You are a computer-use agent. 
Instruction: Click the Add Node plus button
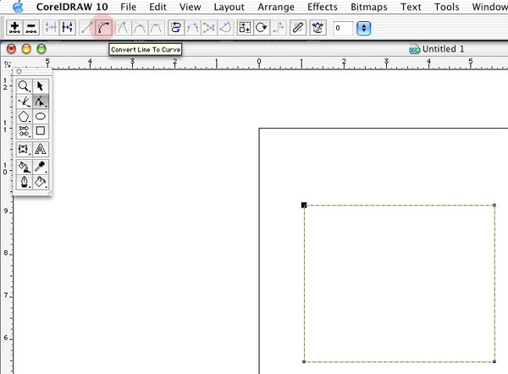(x=14, y=28)
